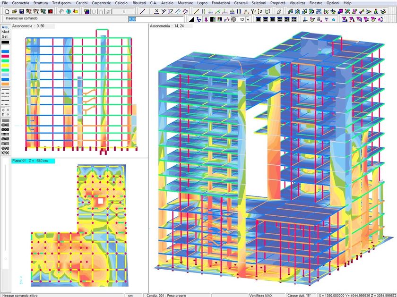The image size is (397, 297).
Task: Select the diagonal line draw tool
Action: click(x=143, y=11)
